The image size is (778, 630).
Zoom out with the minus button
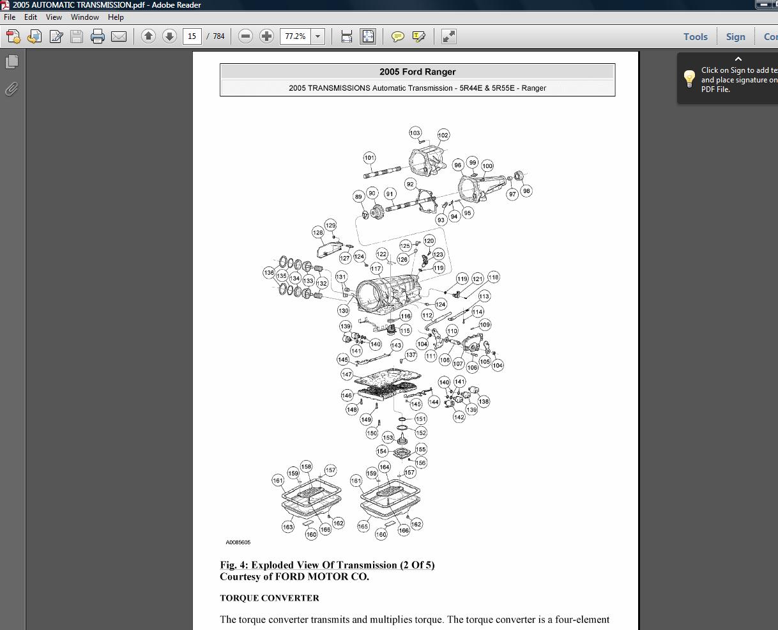point(245,36)
